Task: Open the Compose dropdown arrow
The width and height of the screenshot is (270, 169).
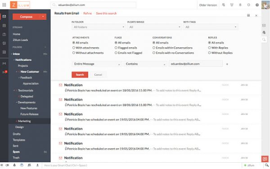Action: pos(43,17)
